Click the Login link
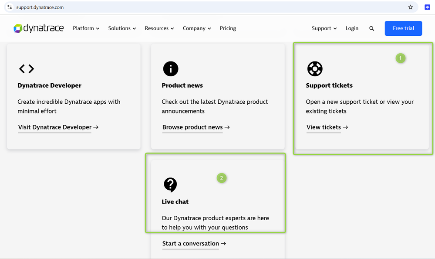Image resolution: width=435 pixels, height=259 pixels. click(x=352, y=28)
